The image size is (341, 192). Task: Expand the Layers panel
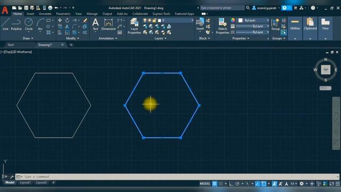[160, 38]
